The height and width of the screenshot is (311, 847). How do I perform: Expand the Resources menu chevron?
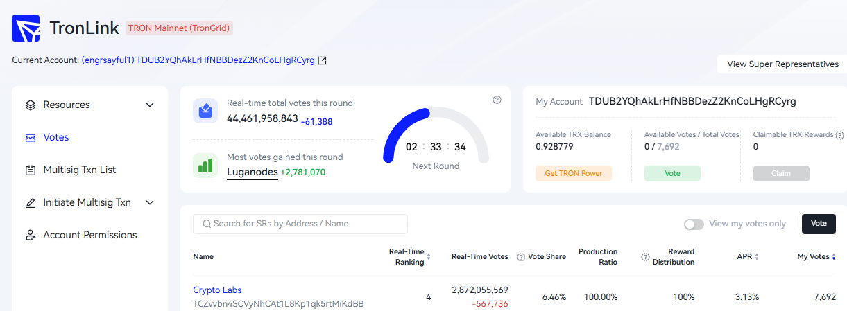pos(150,105)
